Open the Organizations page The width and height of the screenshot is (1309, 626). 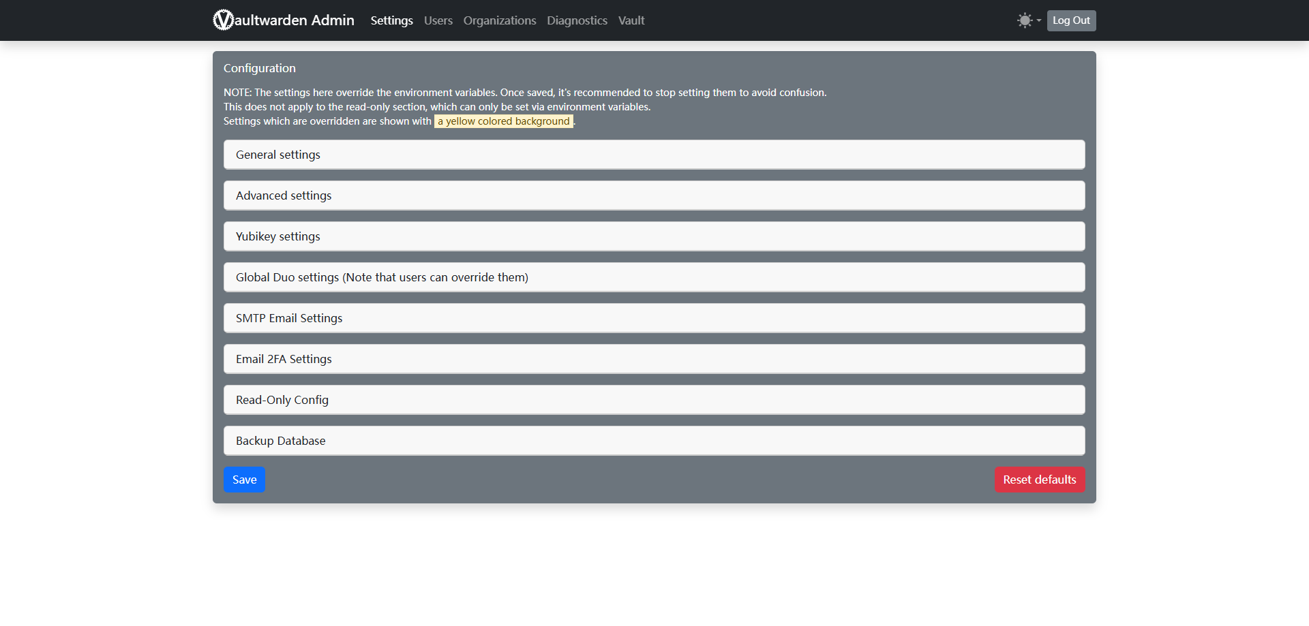click(499, 20)
